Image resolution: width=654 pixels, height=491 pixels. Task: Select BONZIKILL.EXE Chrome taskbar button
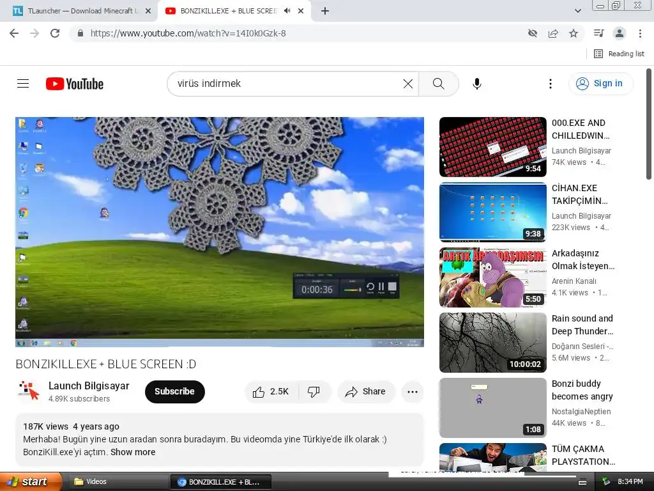tap(221, 482)
